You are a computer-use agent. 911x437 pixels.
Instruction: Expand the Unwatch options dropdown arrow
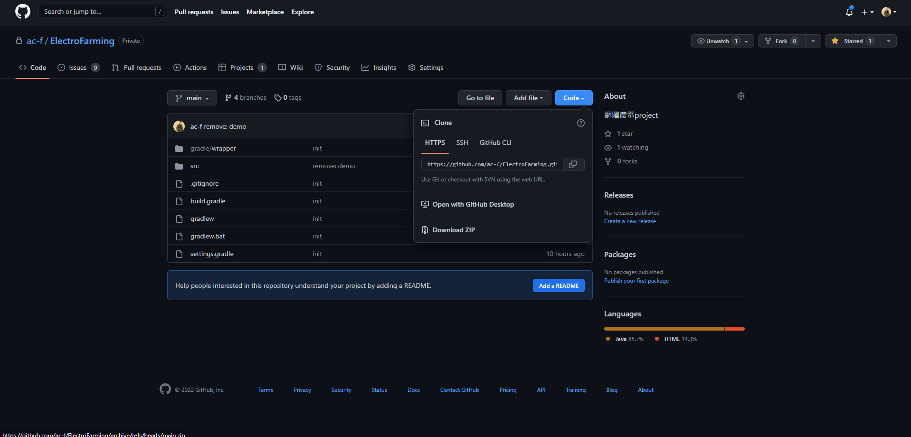[x=747, y=41]
